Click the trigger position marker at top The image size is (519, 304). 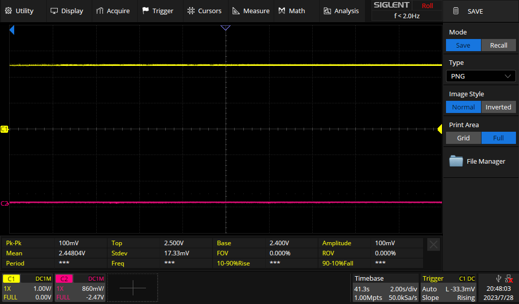click(226, 27)
